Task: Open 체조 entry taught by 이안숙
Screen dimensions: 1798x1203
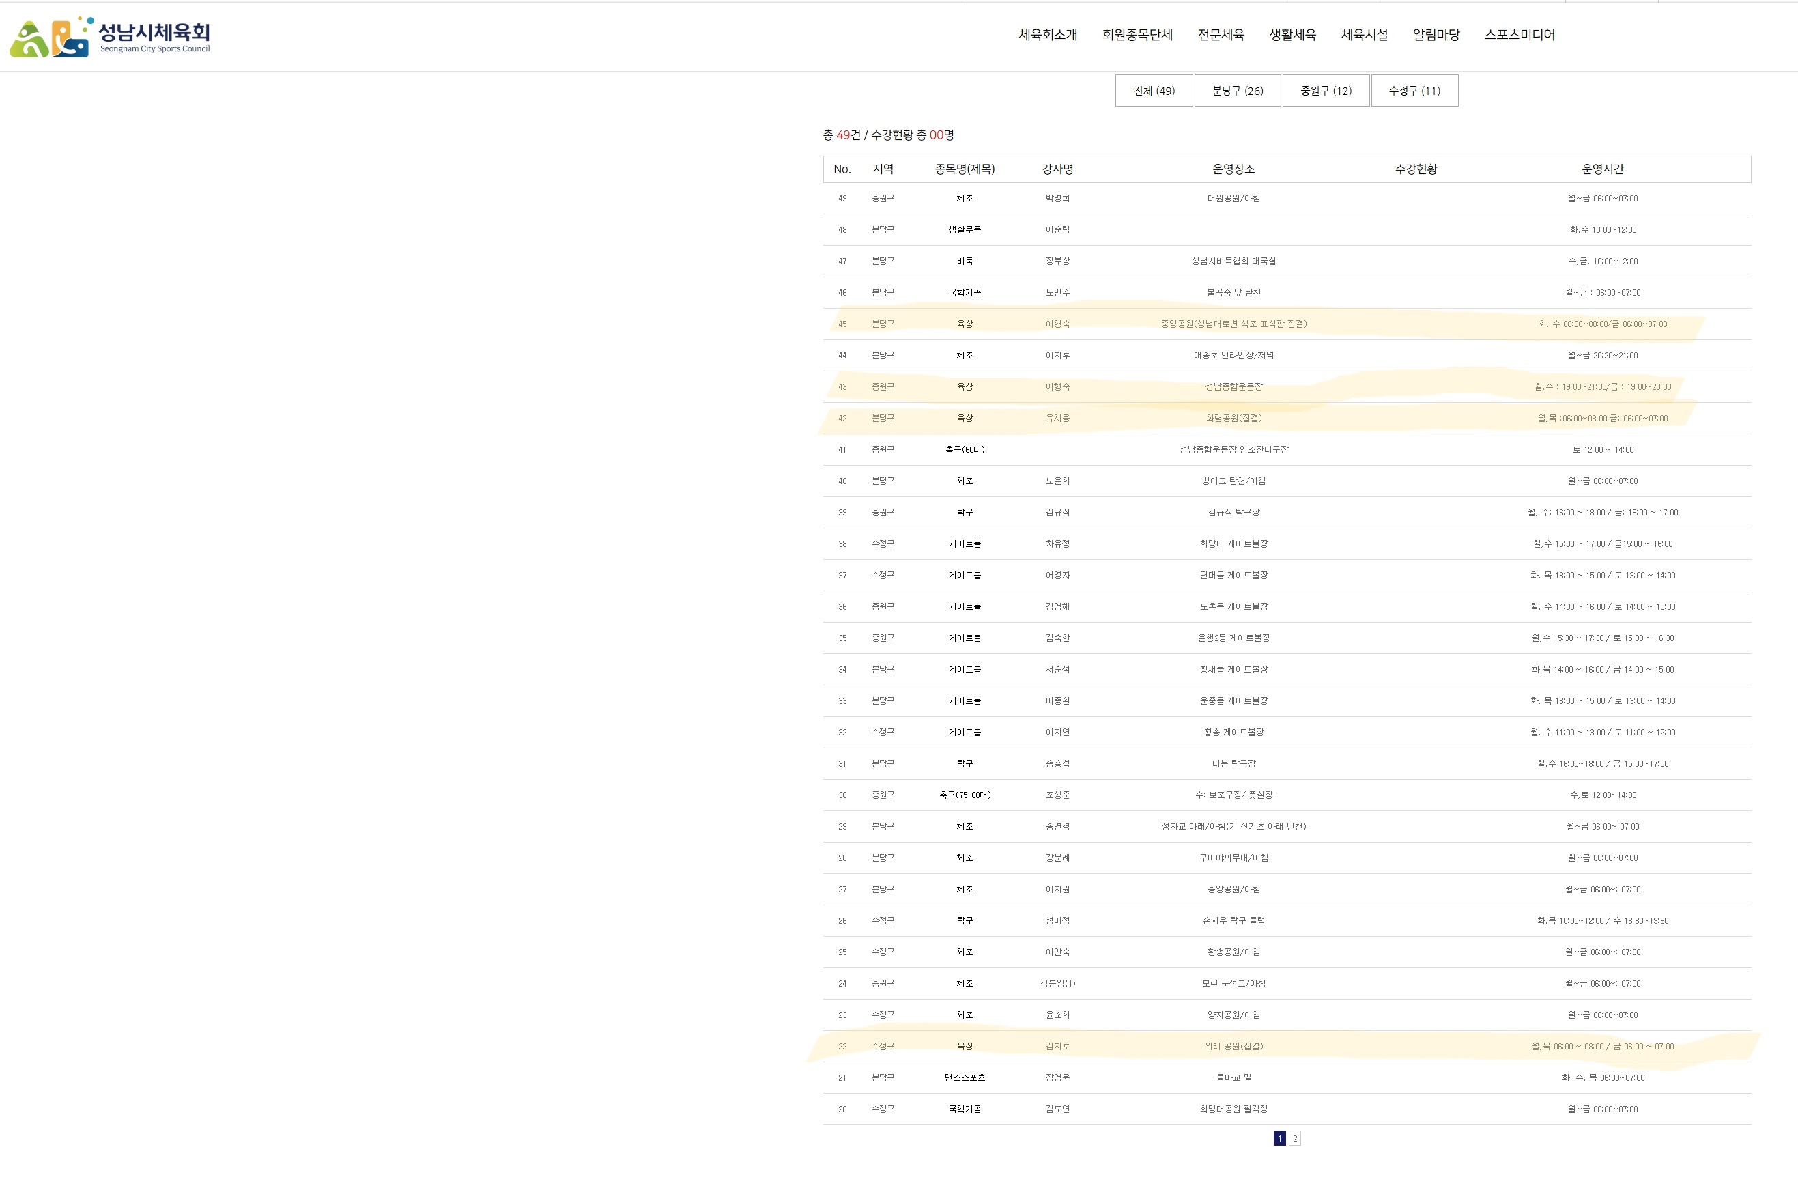Action: click(x=965, y=953)
